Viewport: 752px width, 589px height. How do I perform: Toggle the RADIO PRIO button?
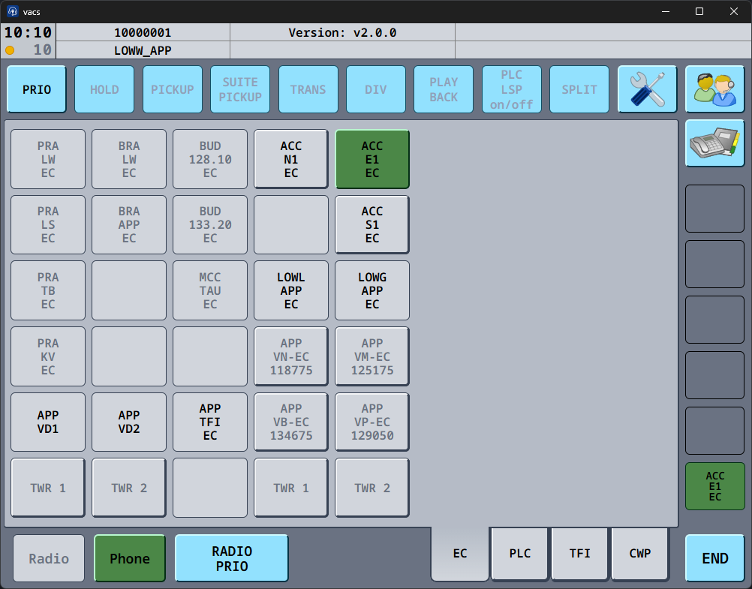pos(232,558)
